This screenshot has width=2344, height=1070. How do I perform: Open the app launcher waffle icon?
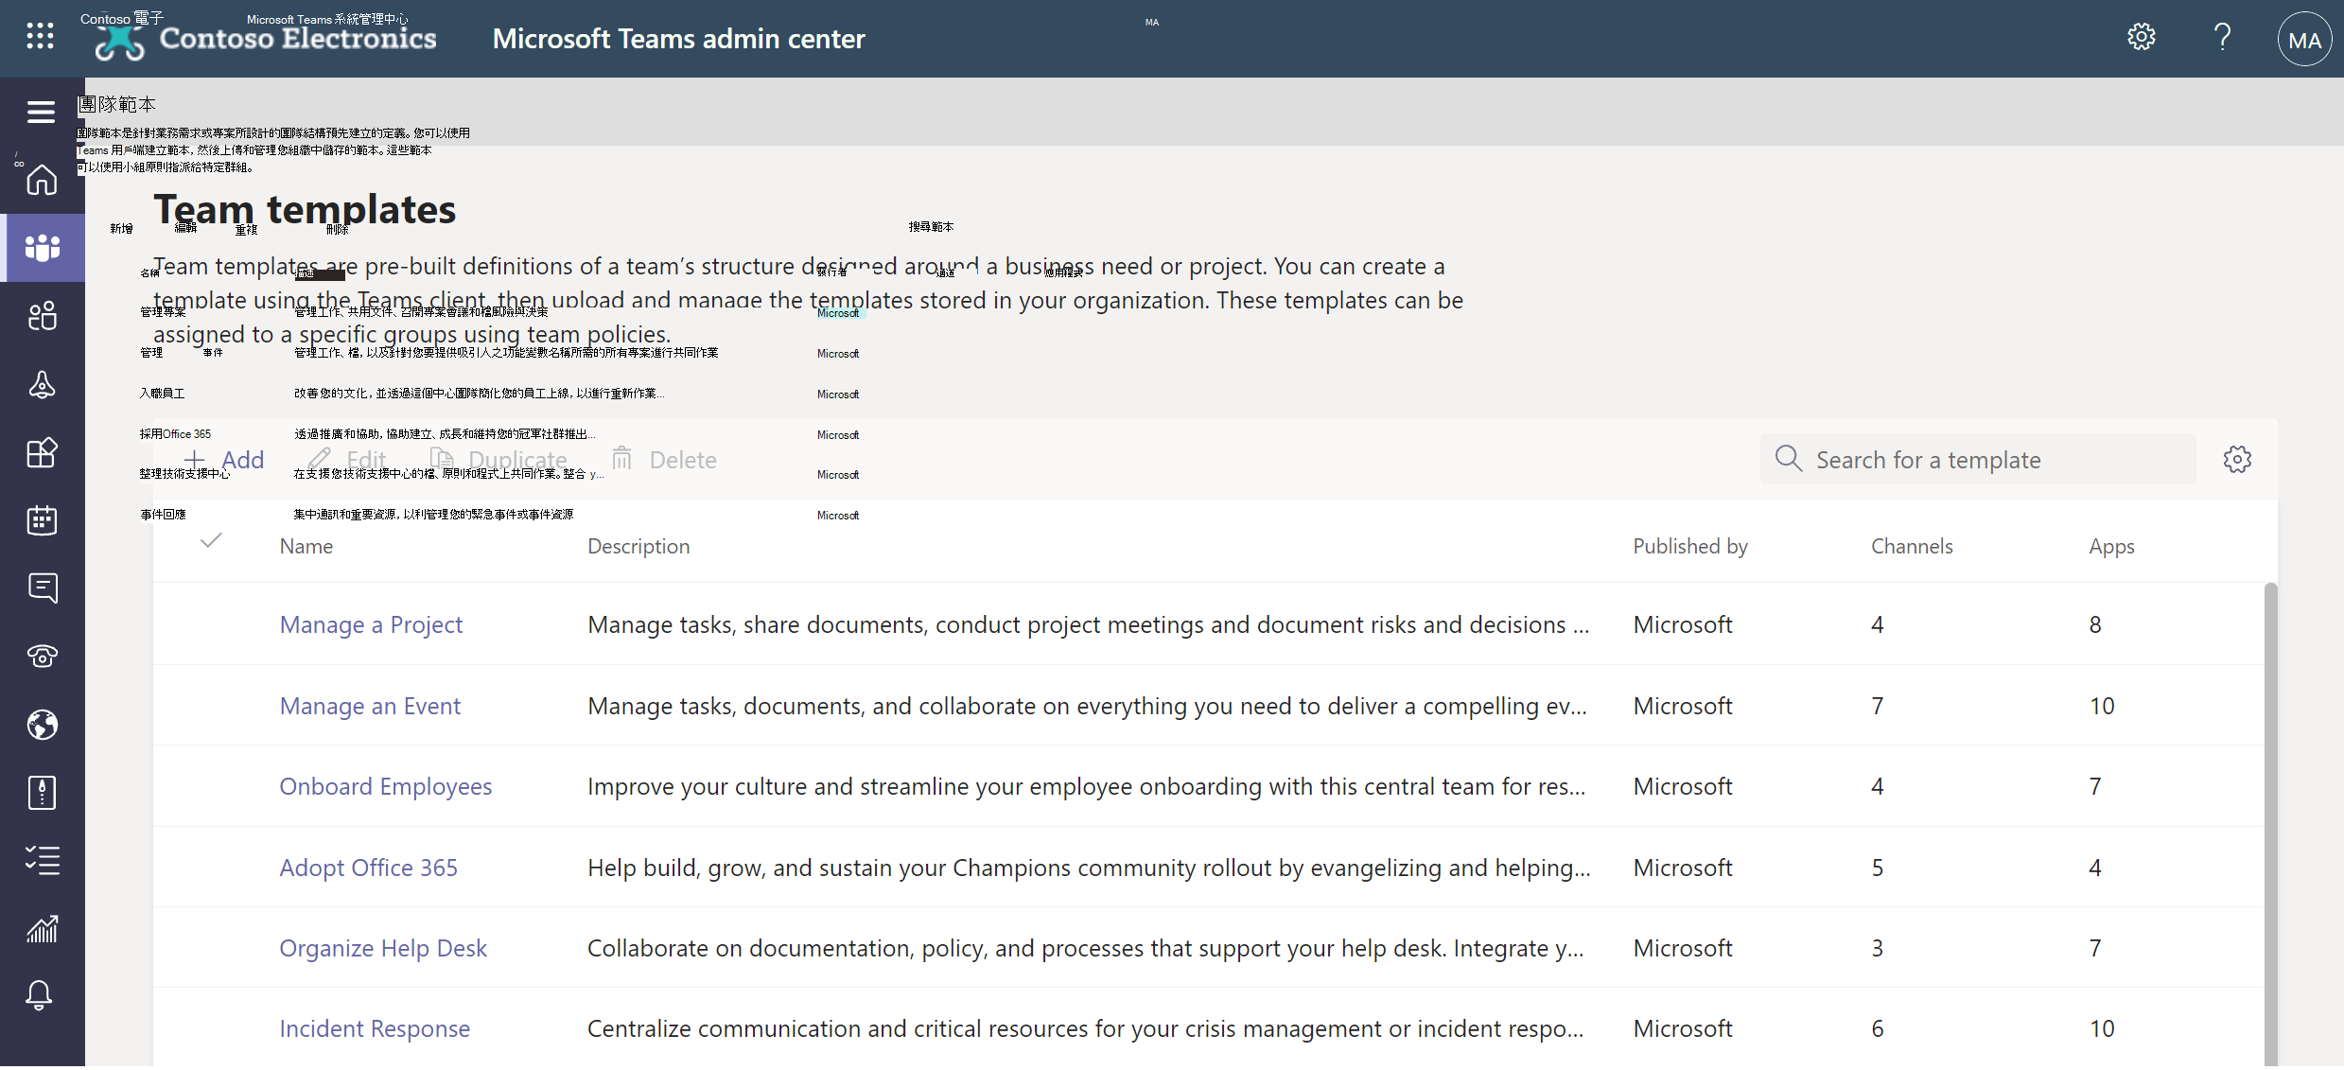[40, 37]
